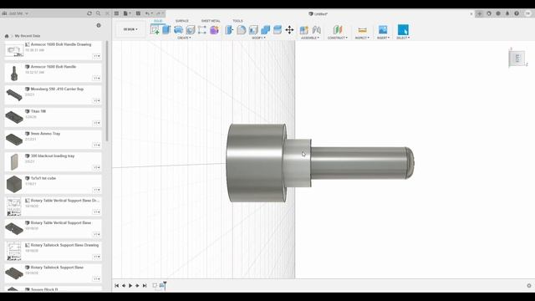Viewport: 535px width, 301px height.
Task: Switch to the Sheet Metal tab
Action: (x=211, y=21)
